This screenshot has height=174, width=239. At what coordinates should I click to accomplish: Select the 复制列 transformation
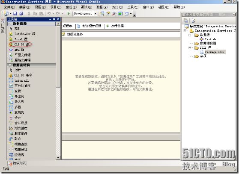click(16, 112)
